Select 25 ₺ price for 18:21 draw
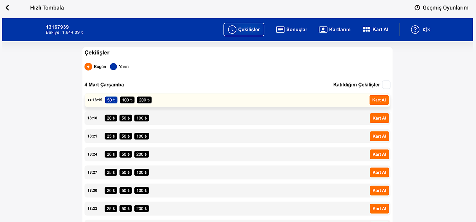Screen dimensions: 476x222 [111, 136]
